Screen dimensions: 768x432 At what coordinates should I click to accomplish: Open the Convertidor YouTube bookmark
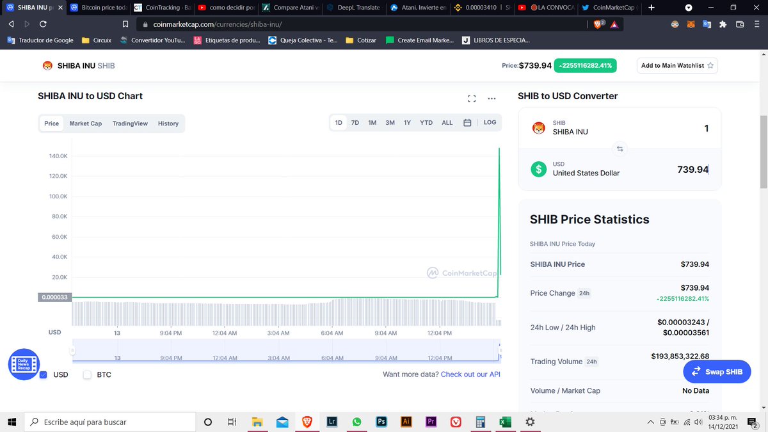click(x=152, y=40)
